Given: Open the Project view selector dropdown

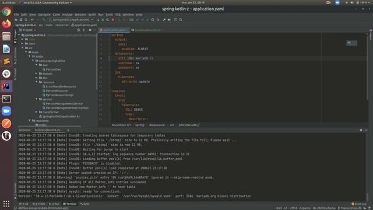Looking at the screenshot, I should (x=27, y=30).
